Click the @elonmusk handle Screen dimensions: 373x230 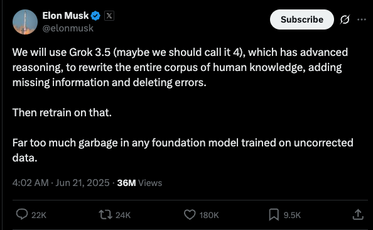(68, 28)
